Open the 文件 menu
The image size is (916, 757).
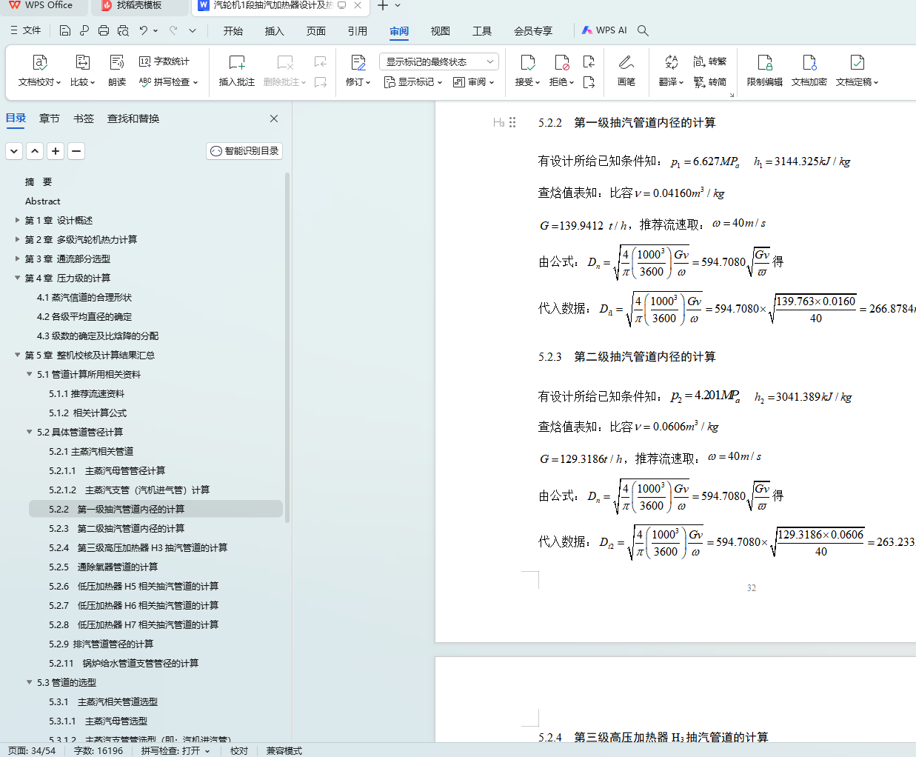pyautogui.click(x=26, y=30)
